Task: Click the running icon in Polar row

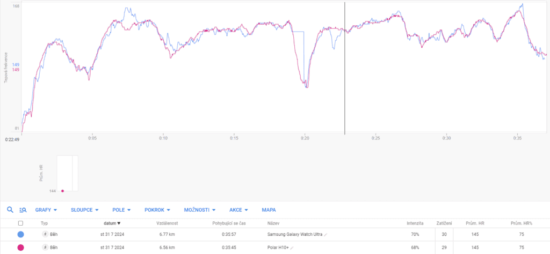Action: (45, 248)
